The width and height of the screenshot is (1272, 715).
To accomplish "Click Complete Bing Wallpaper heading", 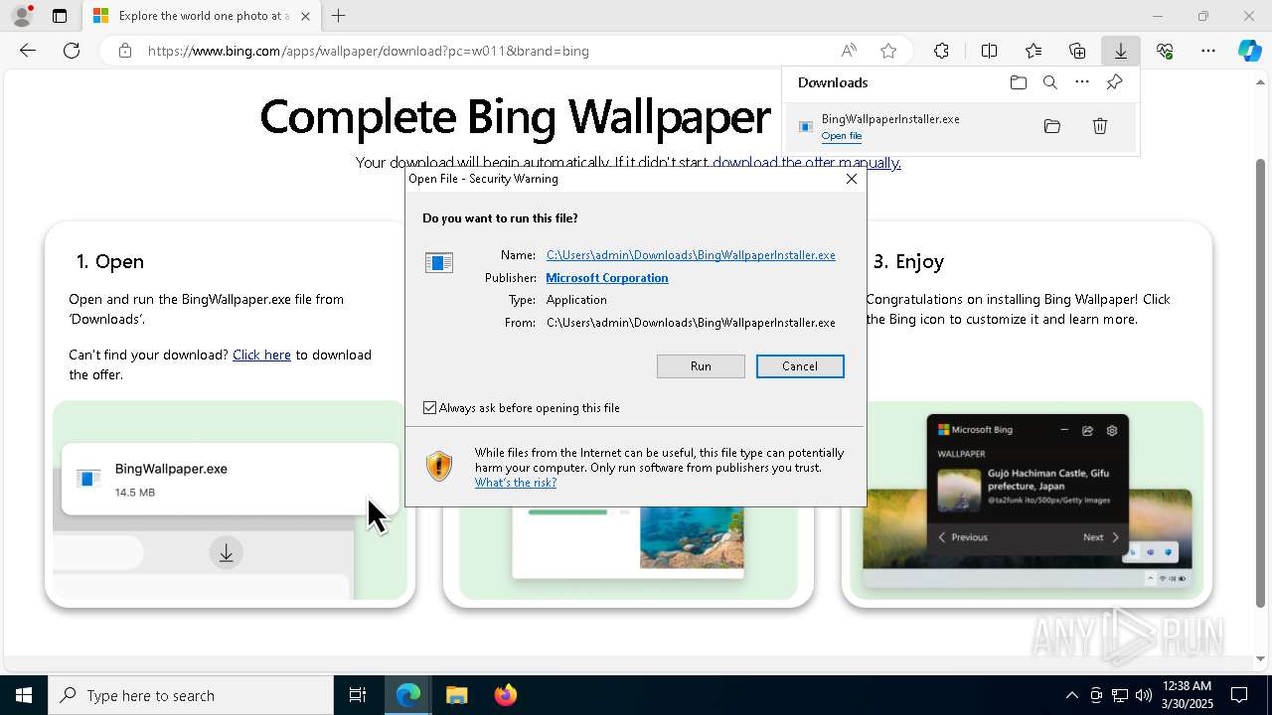I will (x=515, y=117).
